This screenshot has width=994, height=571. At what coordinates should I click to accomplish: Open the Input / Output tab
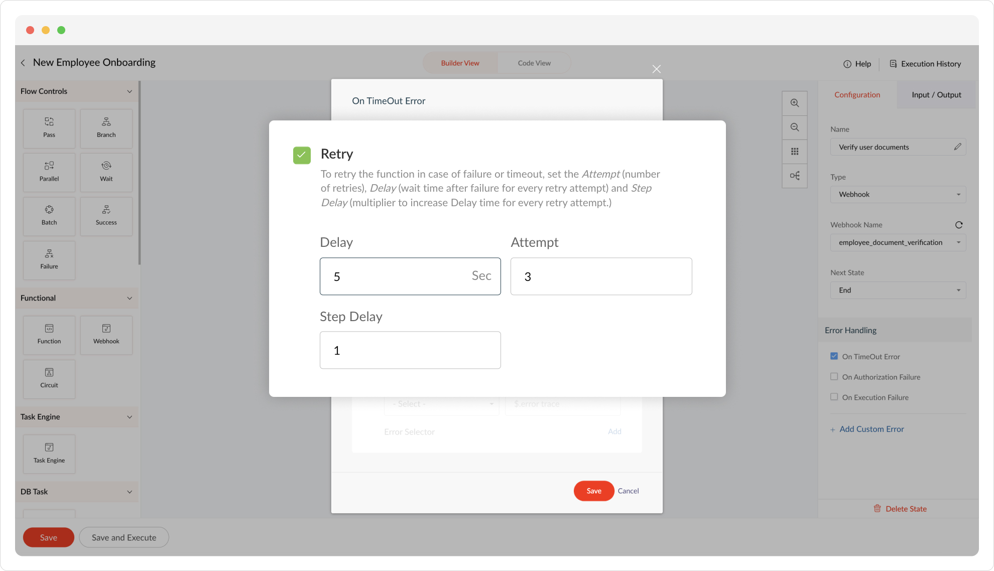[936, 95]
